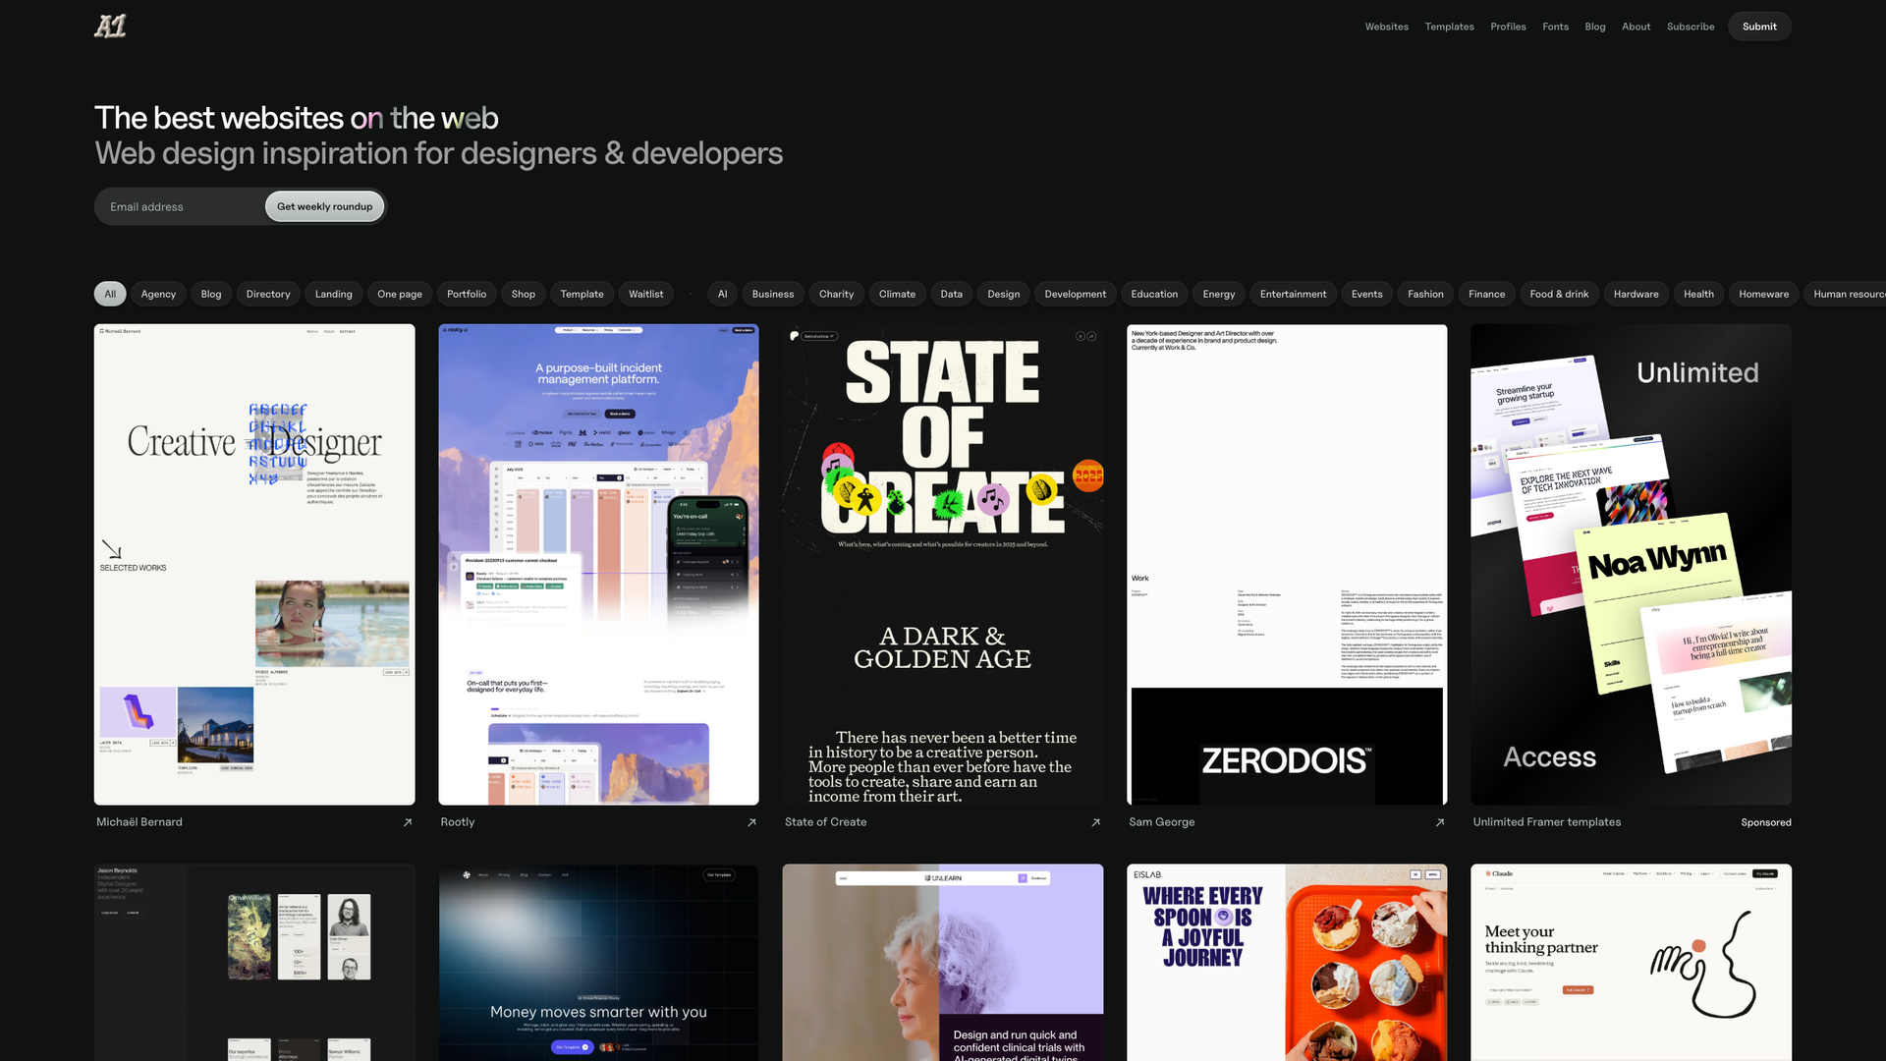Click the circular star icon on State of Create card
This screenshot has width=1886, height=1061.
[x=1079, y=336]
